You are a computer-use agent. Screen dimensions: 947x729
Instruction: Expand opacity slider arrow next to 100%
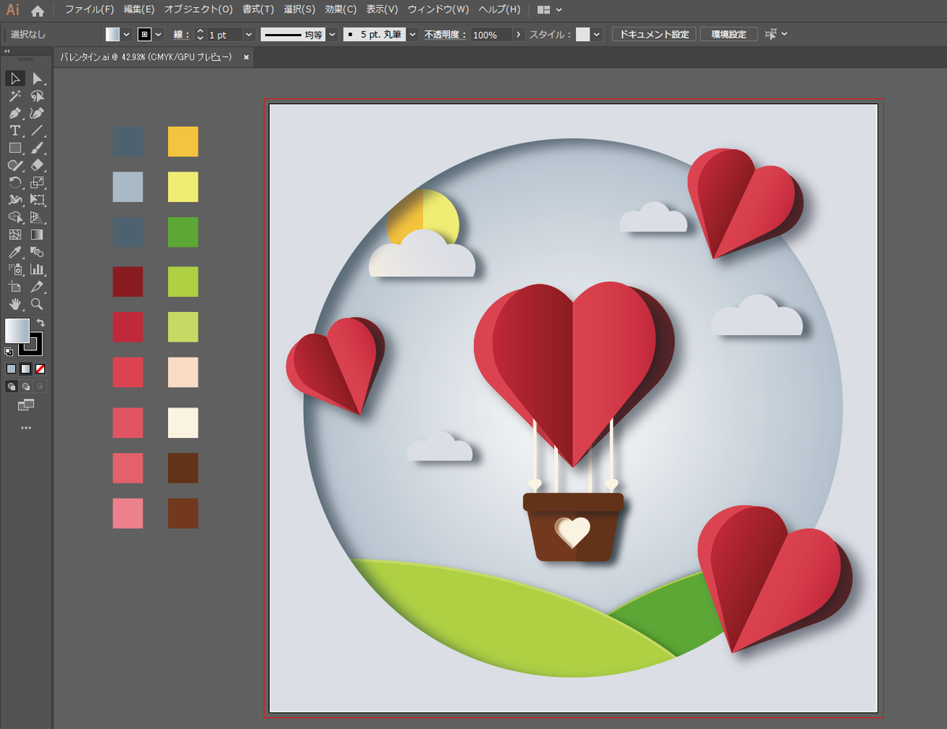pos(518,35)
